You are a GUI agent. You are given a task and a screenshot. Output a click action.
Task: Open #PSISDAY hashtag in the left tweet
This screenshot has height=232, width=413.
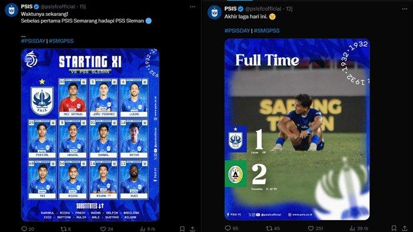[33, 41]
